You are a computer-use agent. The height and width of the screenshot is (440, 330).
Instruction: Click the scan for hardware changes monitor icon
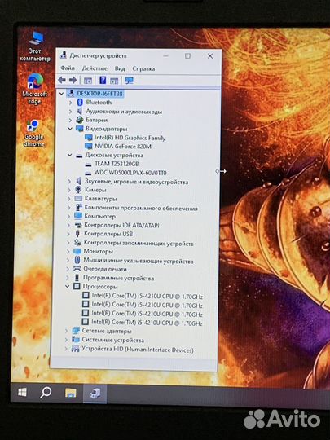[129, 81]
